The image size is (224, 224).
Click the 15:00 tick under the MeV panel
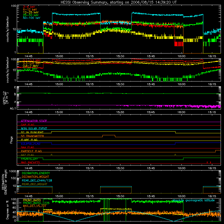(59, 84)
